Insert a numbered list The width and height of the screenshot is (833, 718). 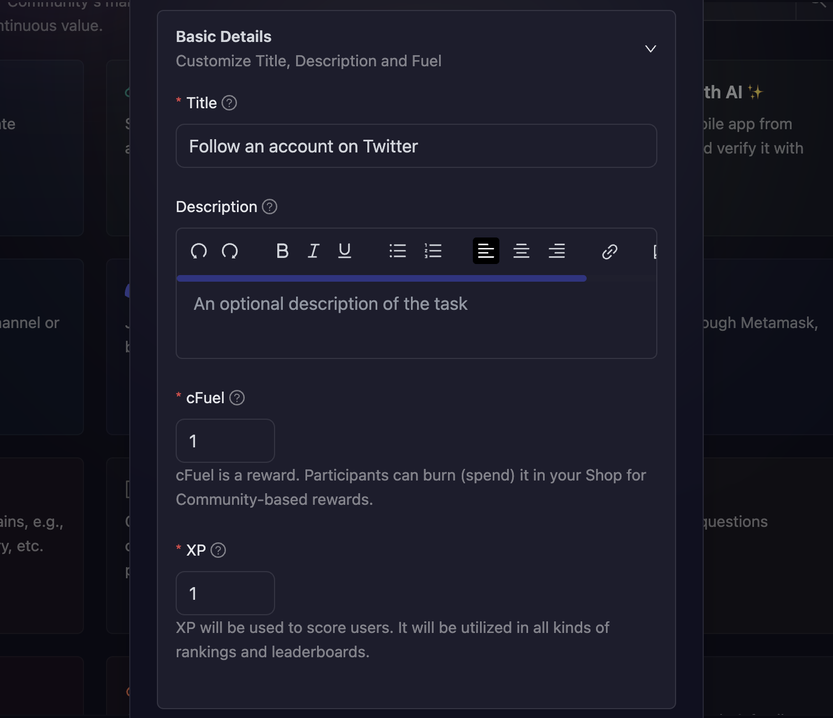click(433, 251)
